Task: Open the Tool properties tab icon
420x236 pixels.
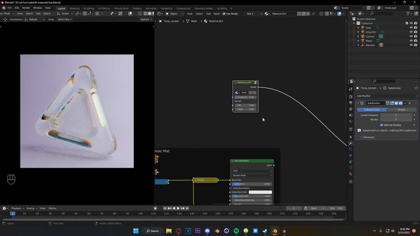Action: tap(350, 89)
